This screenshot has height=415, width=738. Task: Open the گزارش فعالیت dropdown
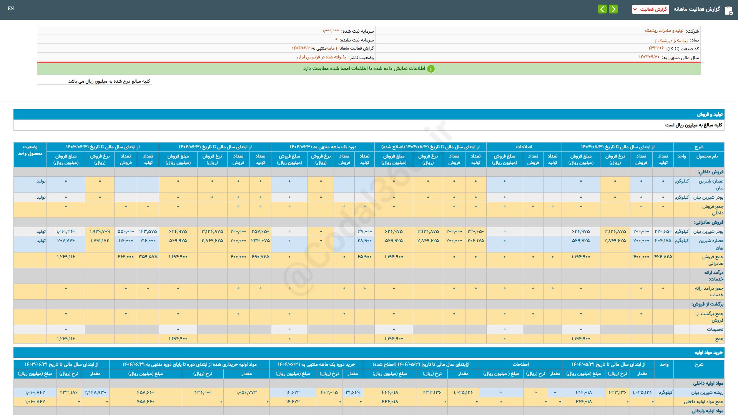pyautogui.click(x=651, y=9)
